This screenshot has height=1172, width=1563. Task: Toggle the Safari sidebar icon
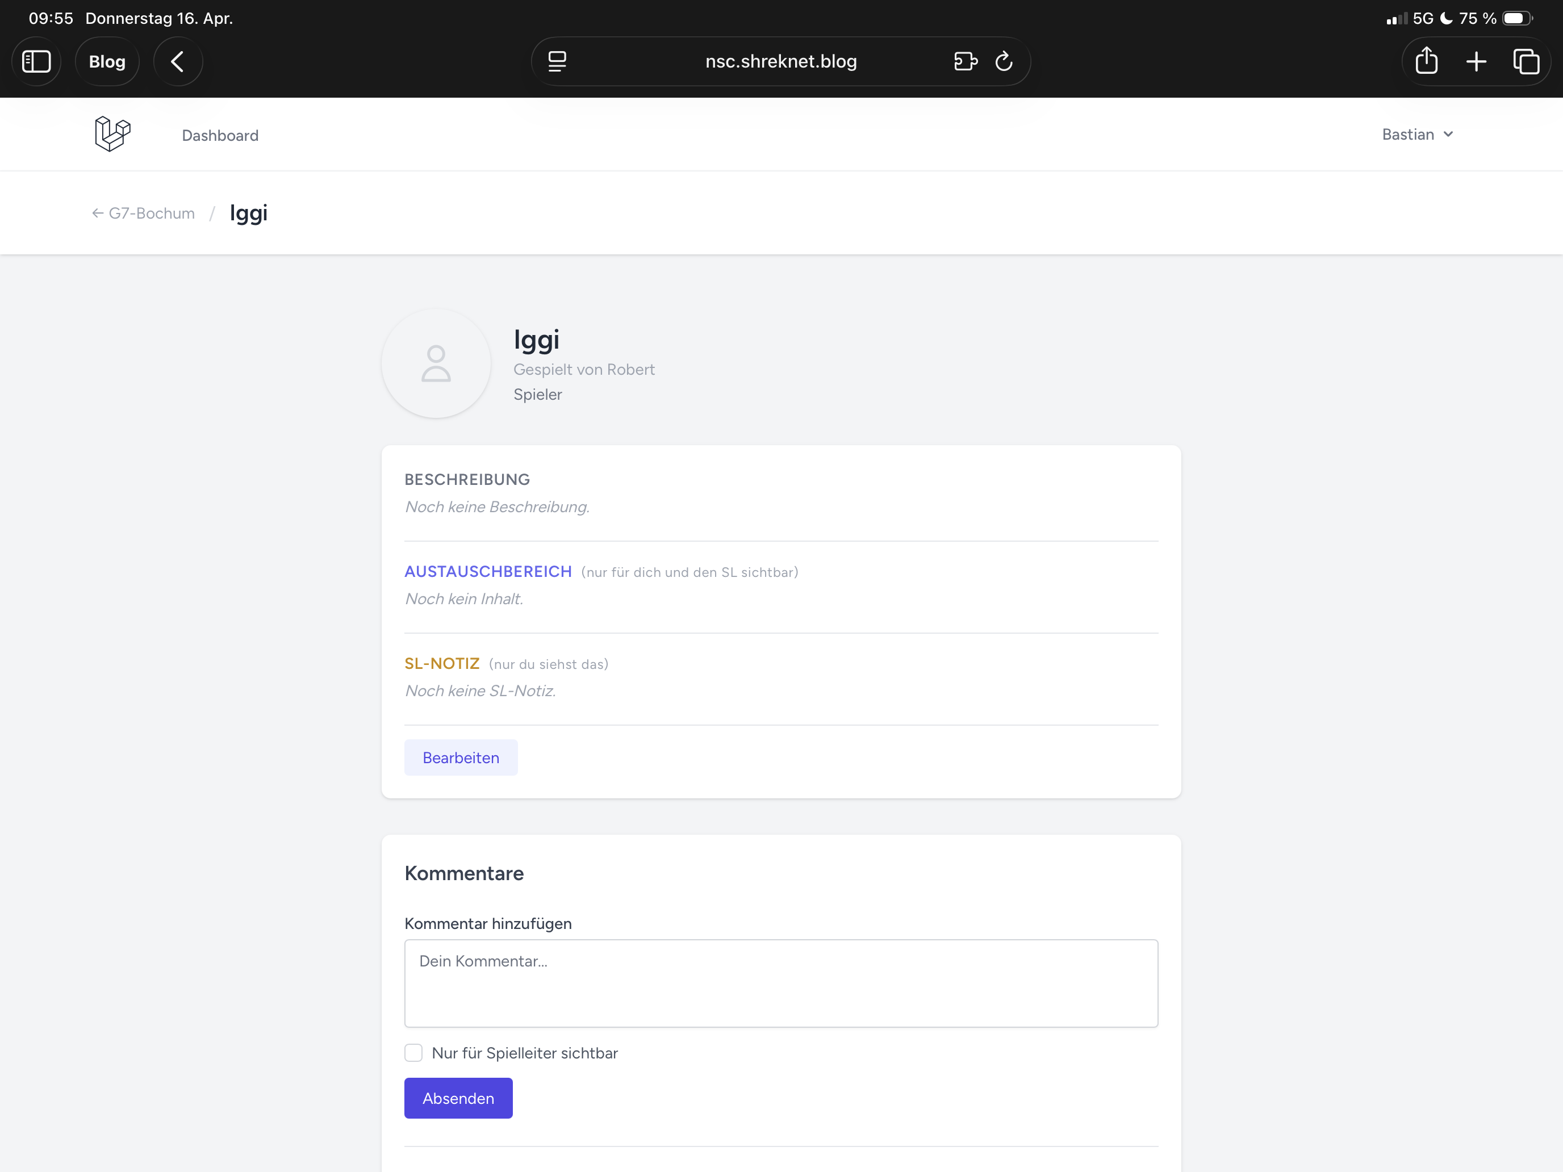pos(36,61)
